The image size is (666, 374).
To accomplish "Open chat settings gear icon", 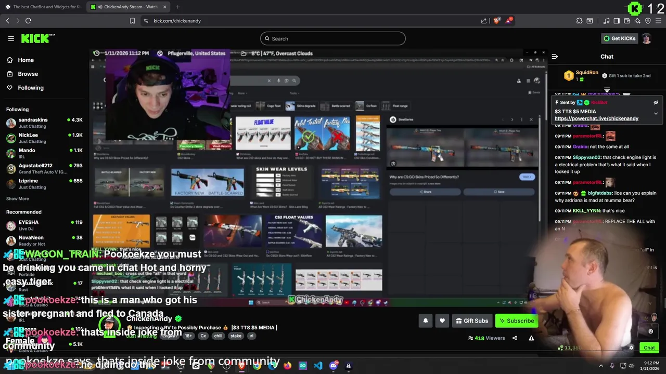I will click(x=631, y=348).
